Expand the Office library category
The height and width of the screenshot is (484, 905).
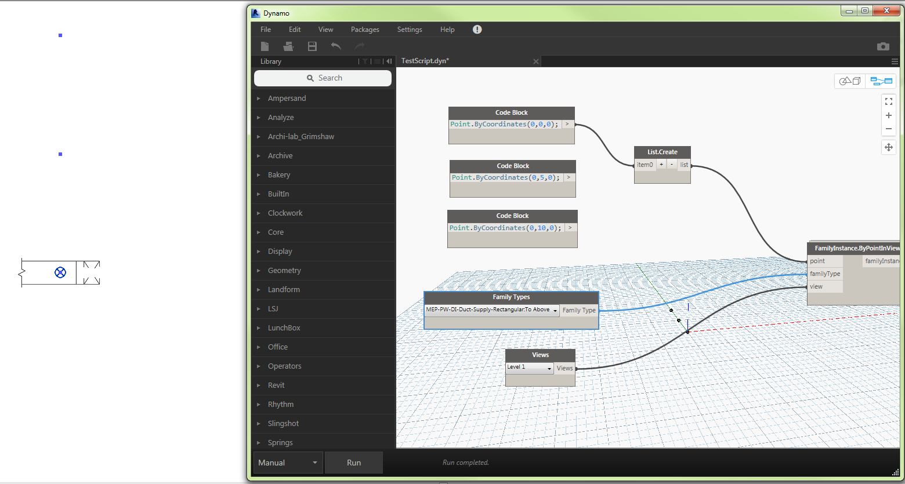324,347
